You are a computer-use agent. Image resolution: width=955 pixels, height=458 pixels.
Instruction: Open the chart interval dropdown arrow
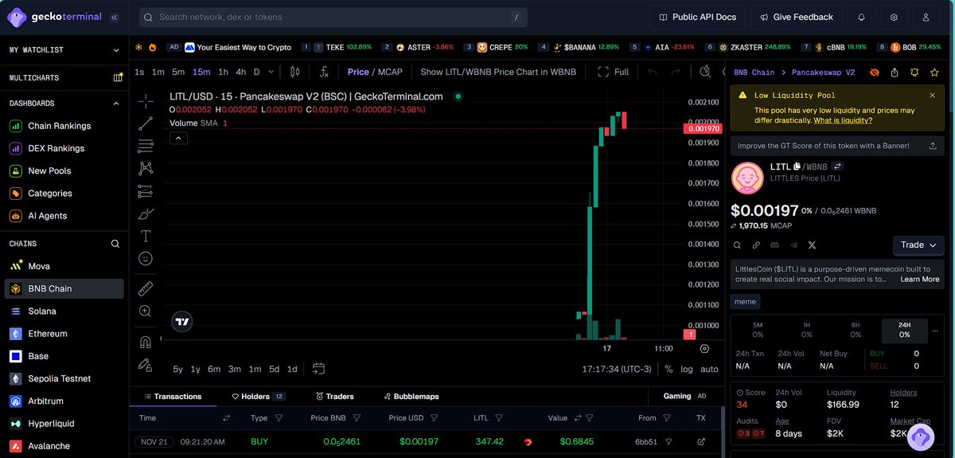click(272, 72)
